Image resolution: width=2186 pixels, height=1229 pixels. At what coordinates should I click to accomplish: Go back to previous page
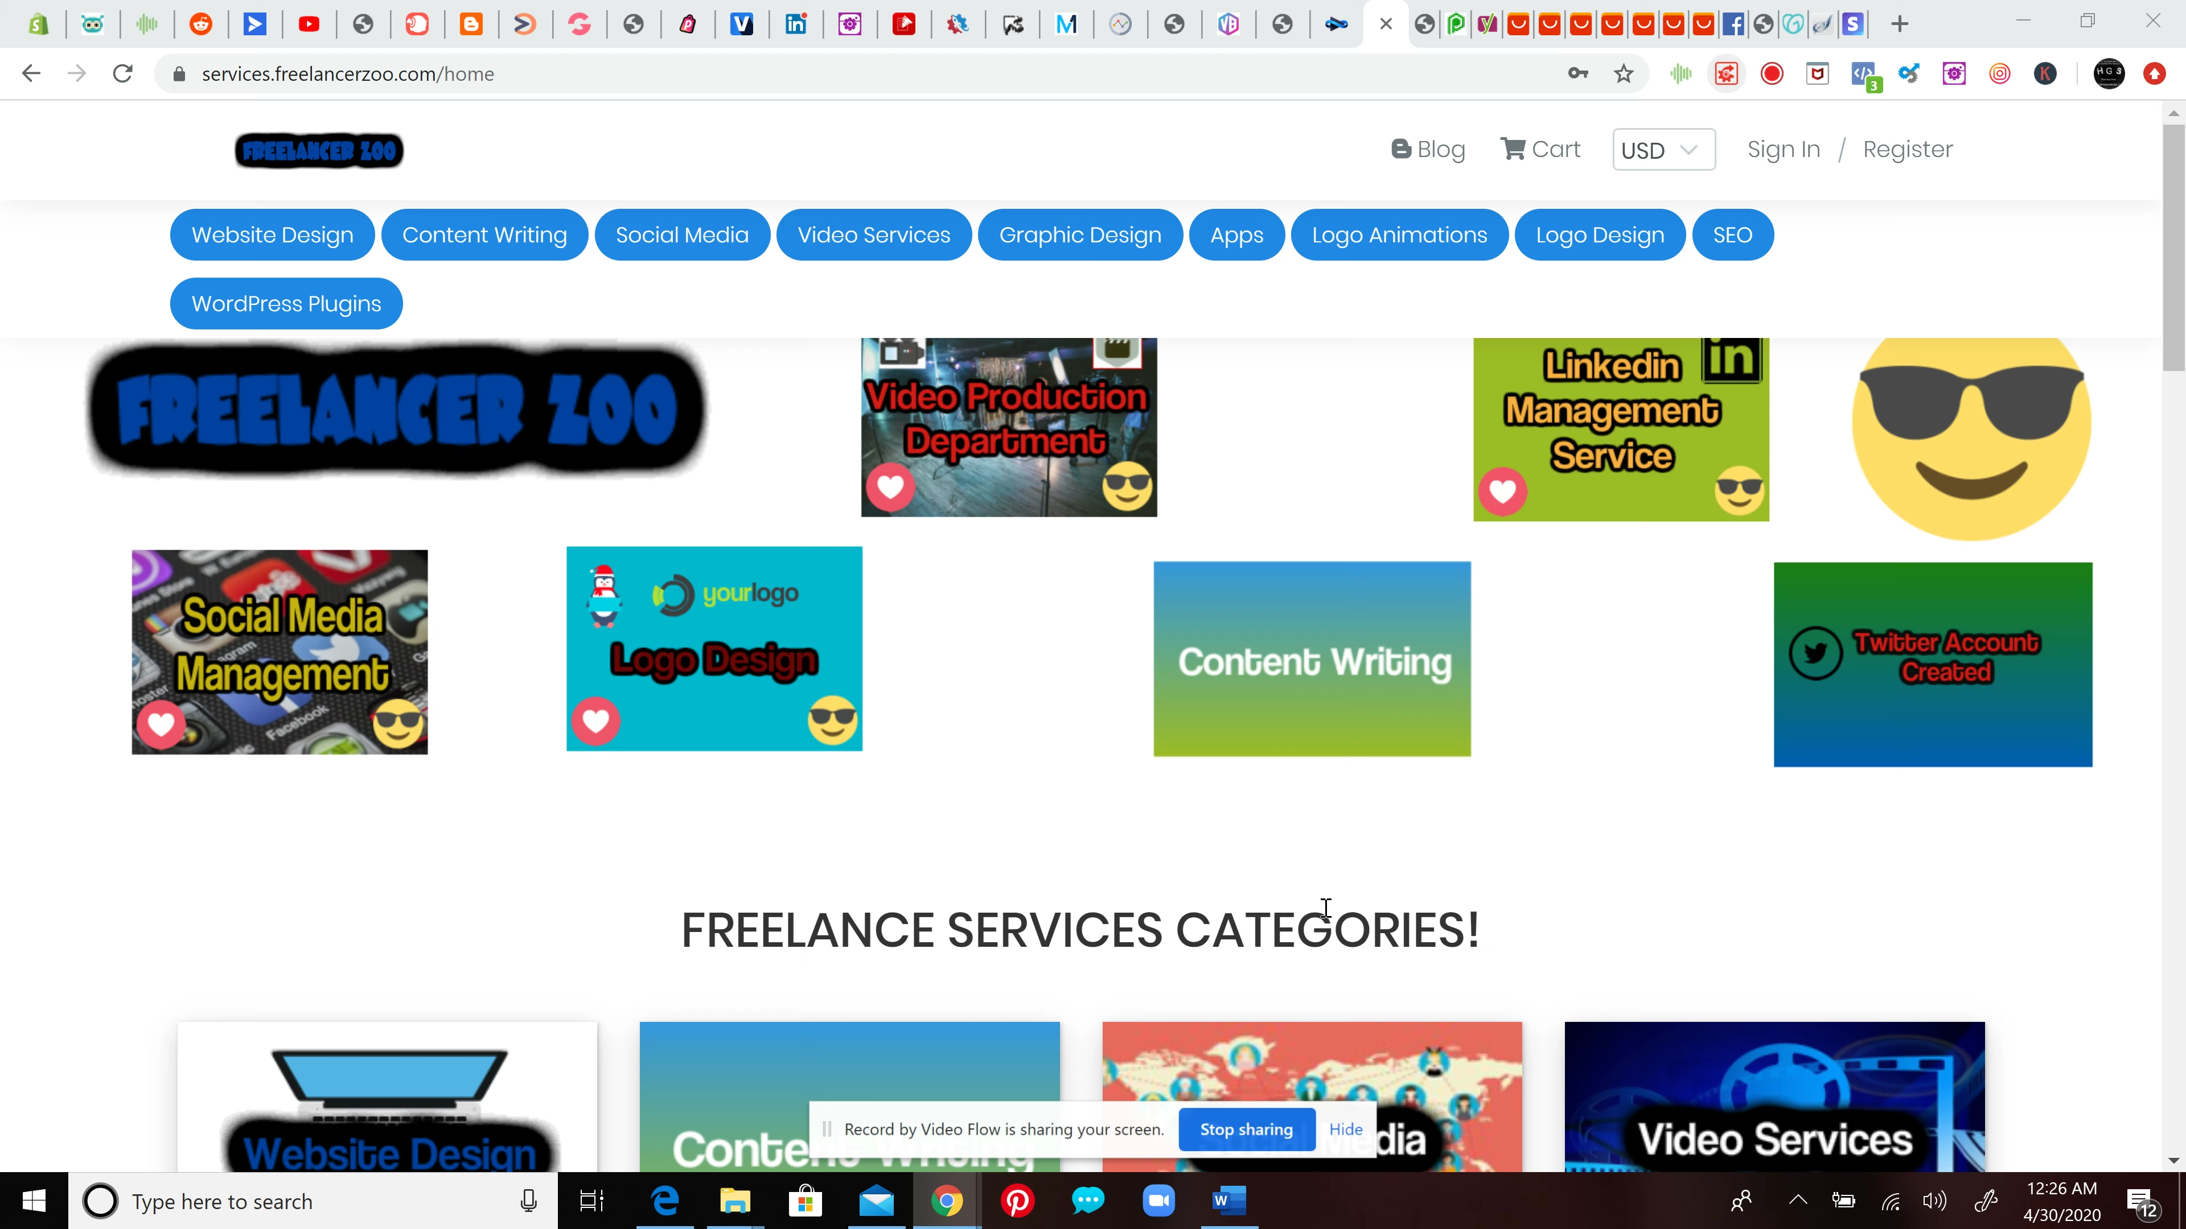point(31,74)
